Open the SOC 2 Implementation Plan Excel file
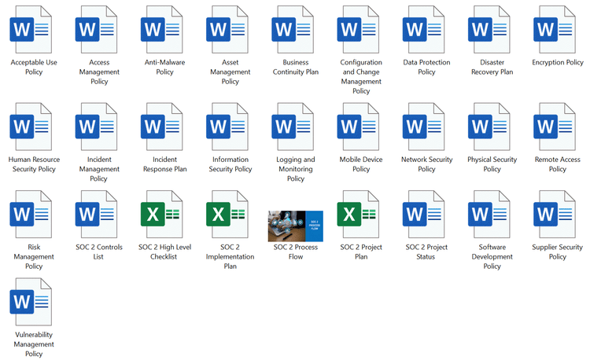The width and height of the screenshot is (590, 360). [x=229, y=215]
